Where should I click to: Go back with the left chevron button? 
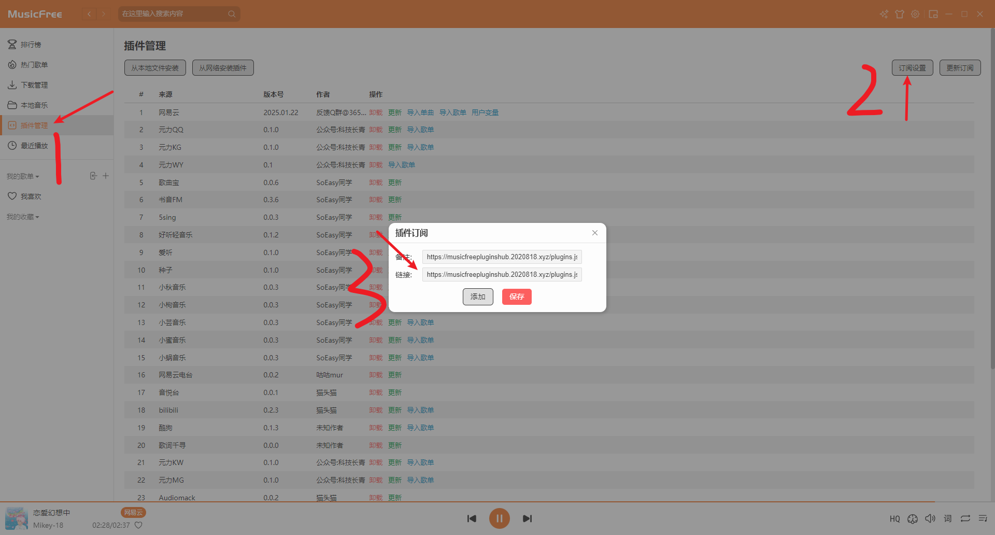[x=89, y=14]
